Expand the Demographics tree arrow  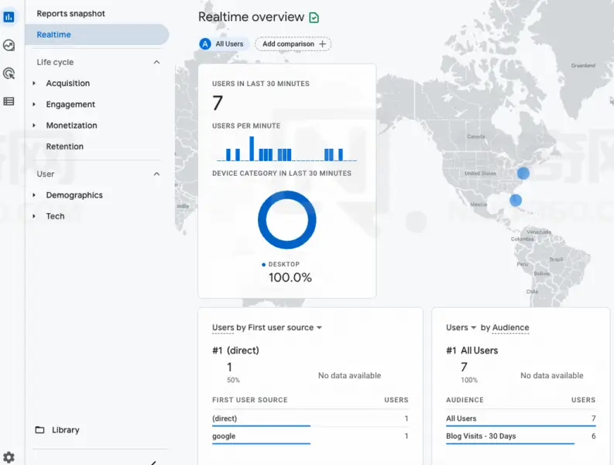click(34, 195)
